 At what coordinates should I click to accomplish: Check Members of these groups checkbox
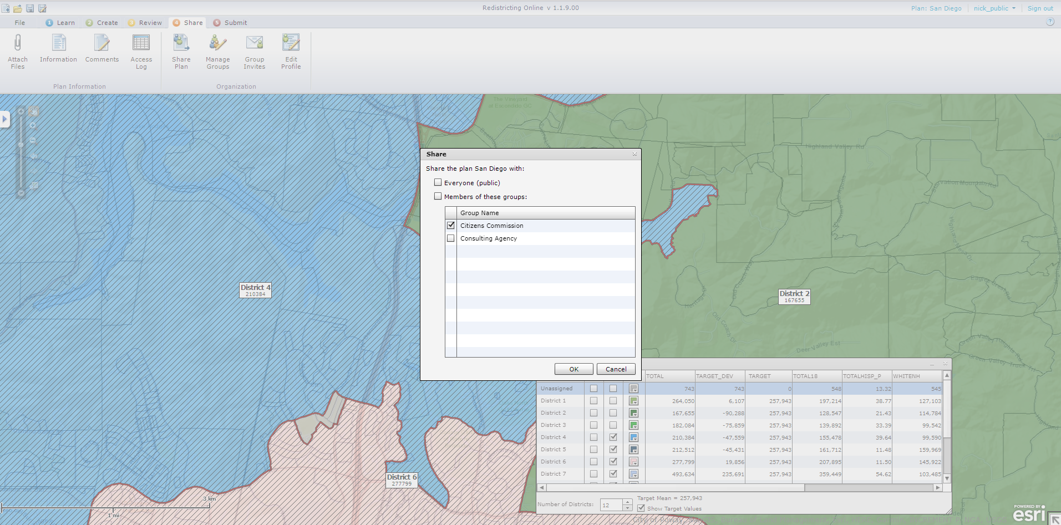[438, 196]
